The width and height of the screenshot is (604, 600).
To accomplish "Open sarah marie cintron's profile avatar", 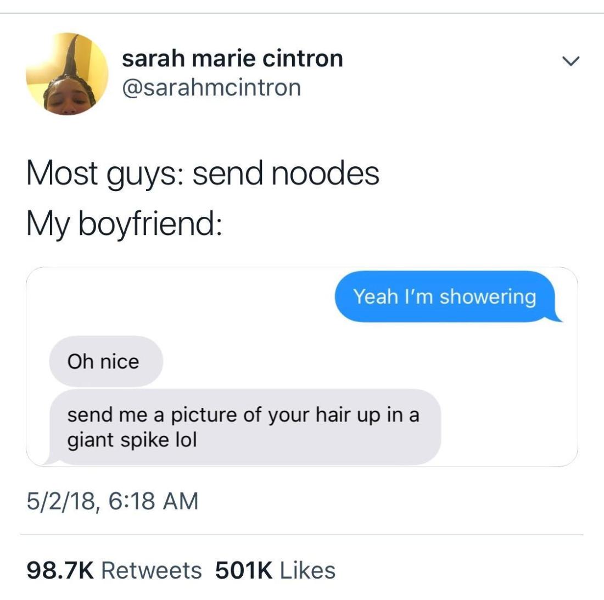I will click(x=67, y=74).
